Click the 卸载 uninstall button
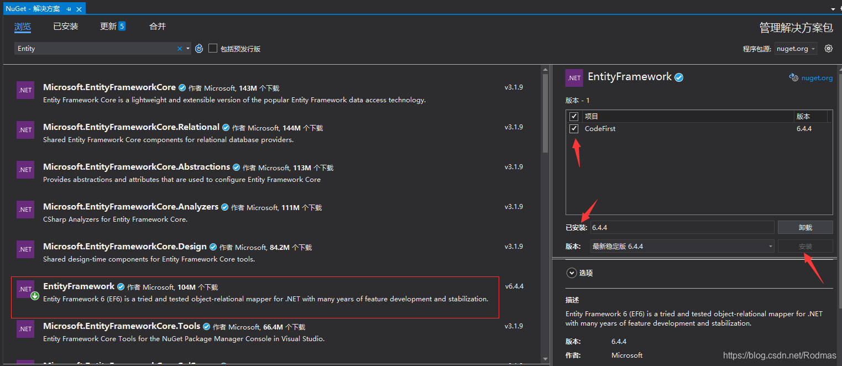This screenshot has height=366, width=842. (805, 227)
